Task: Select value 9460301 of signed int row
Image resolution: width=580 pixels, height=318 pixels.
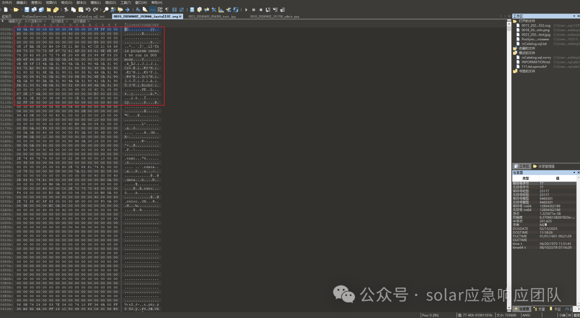Action: [546, 198]
